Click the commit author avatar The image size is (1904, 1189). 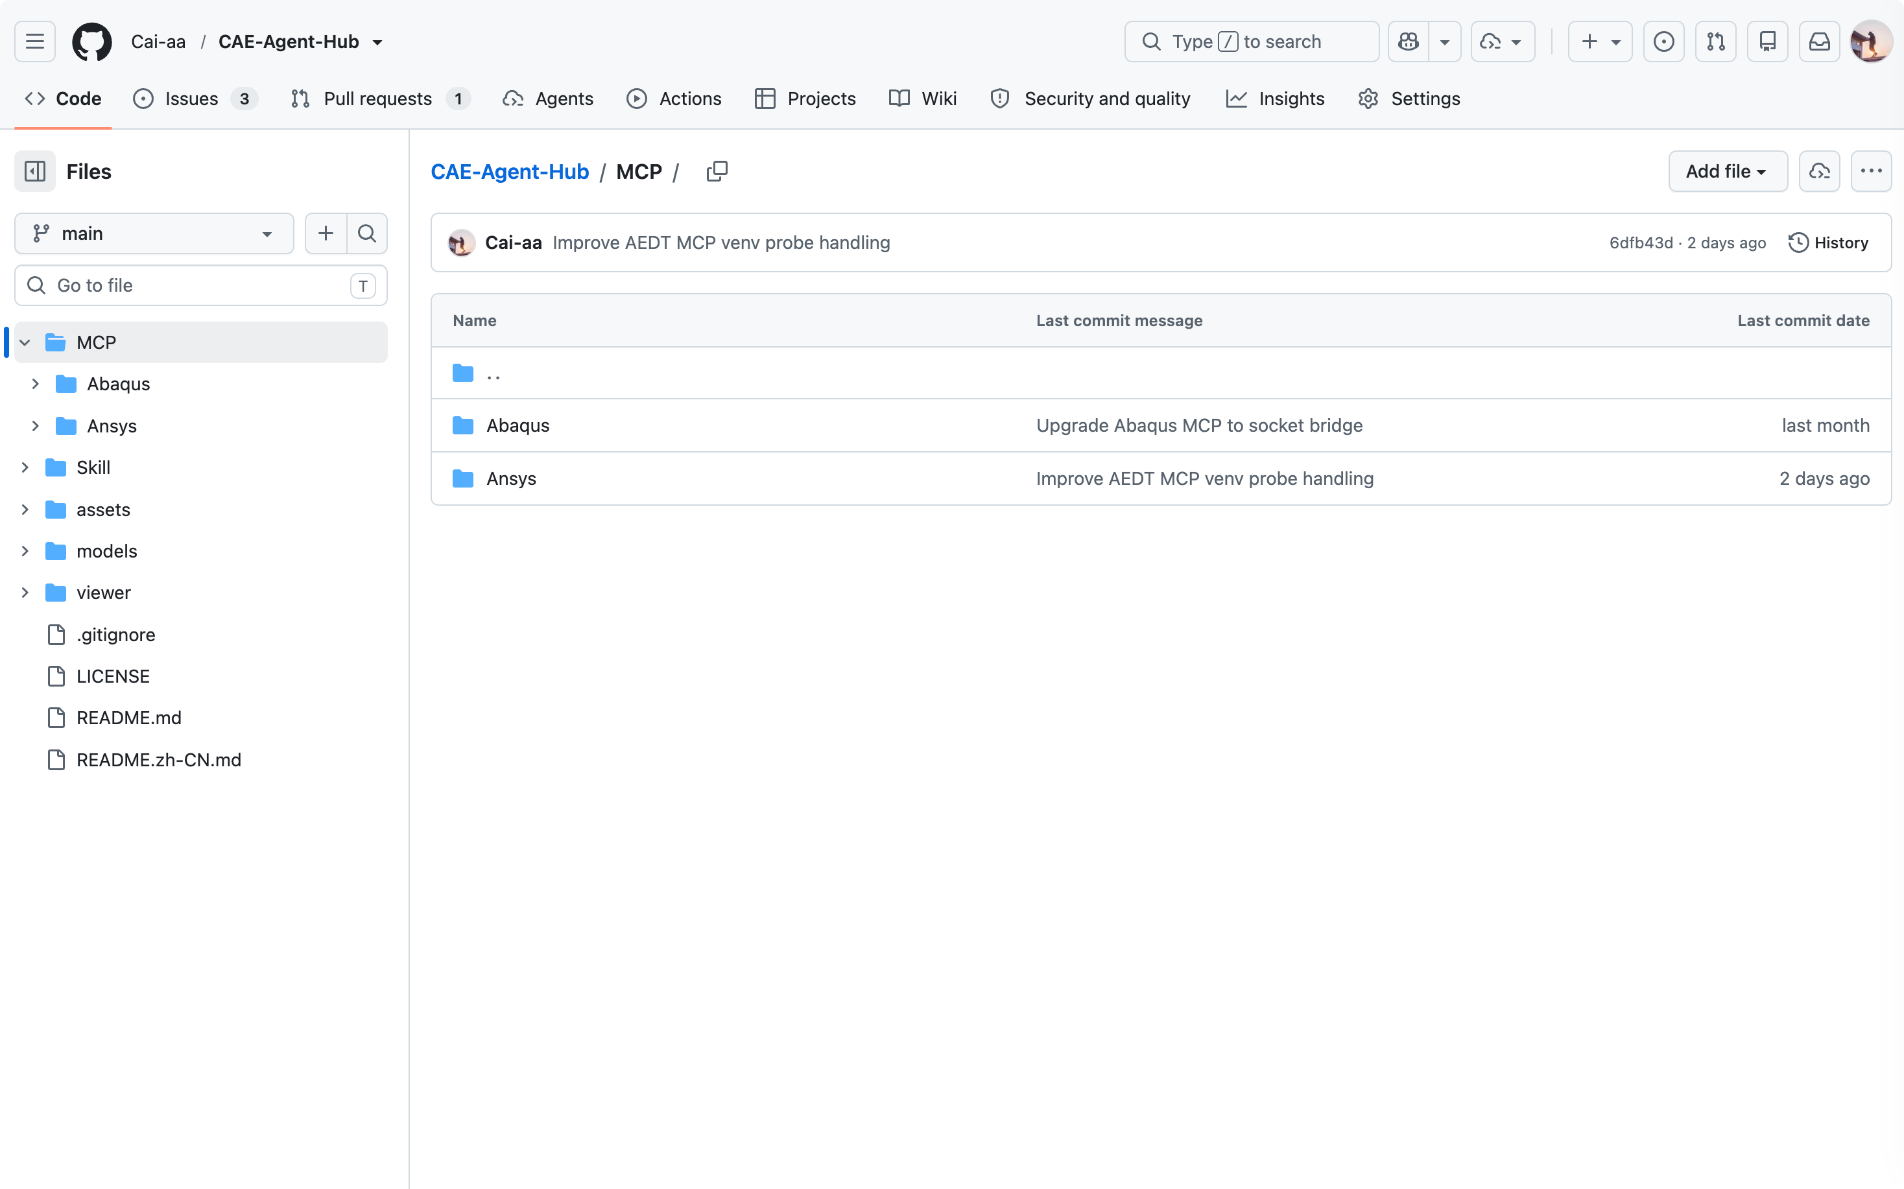tap(461, 243)
